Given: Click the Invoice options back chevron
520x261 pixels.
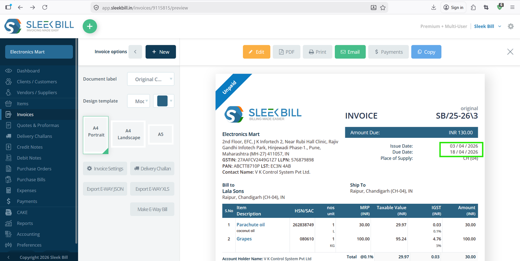Looking at the screenshot, I should click(x=135, y=52).
